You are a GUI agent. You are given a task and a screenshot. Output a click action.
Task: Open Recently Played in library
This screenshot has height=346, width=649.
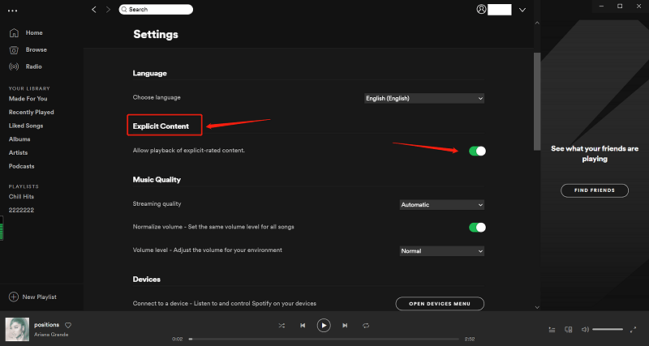[x=32, y=112]
